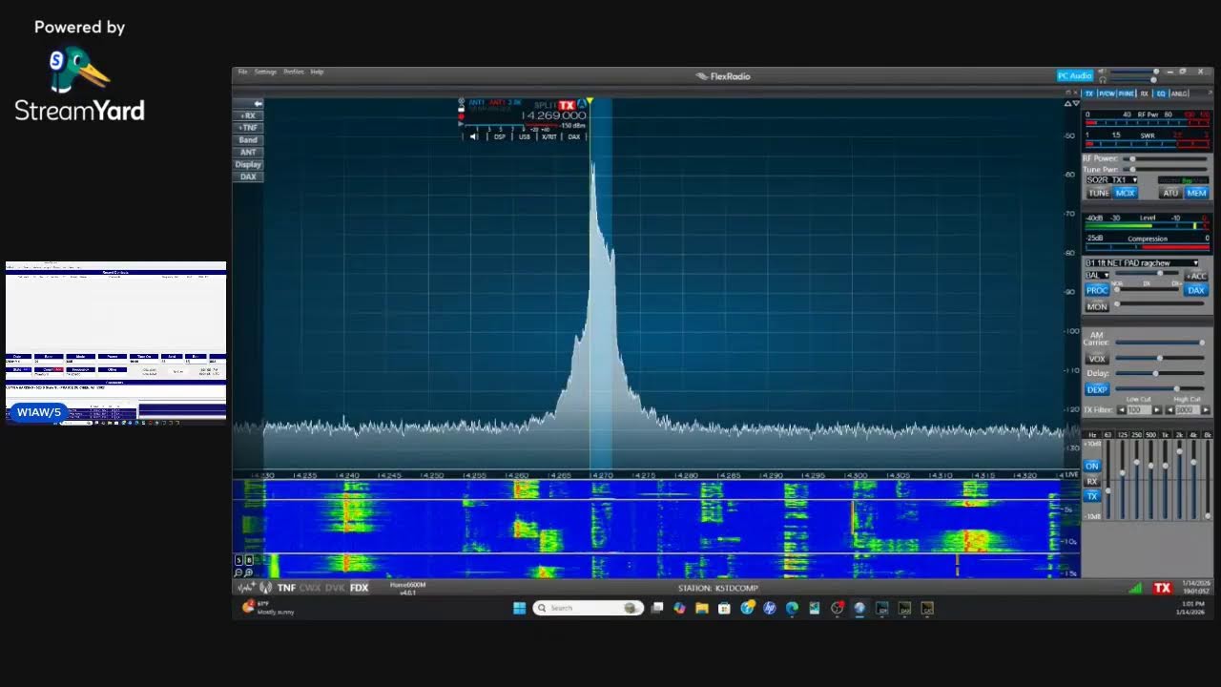Viewport: 1221px width, 687px height.
Task: Click the TUNE button
Action: pyautogui.click(x=1099, y=193)
